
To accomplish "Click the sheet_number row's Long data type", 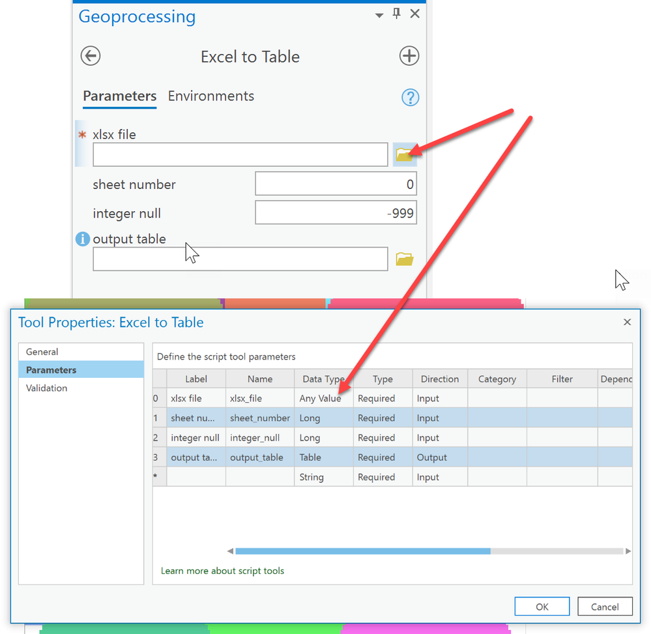I will click(x=324, y=418).
